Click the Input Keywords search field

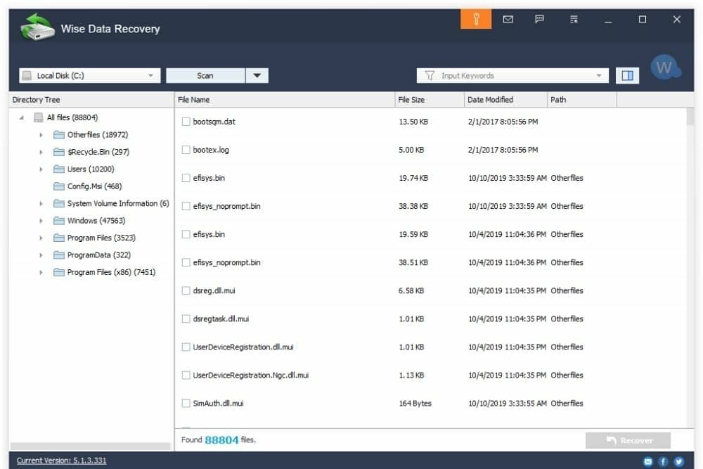(x=512, y=75)
